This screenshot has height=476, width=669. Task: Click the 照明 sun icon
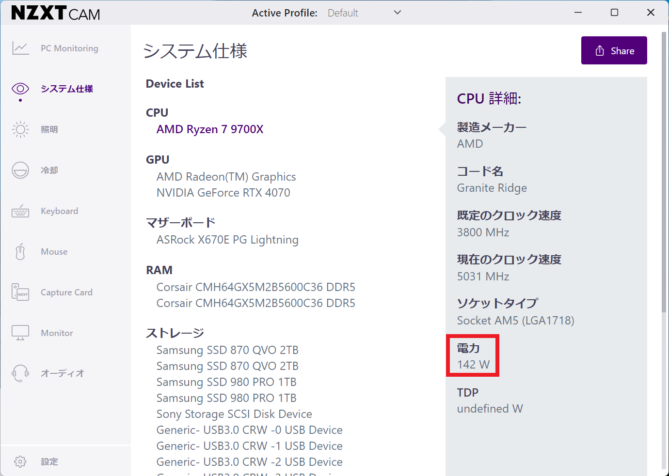coord(20,129)
